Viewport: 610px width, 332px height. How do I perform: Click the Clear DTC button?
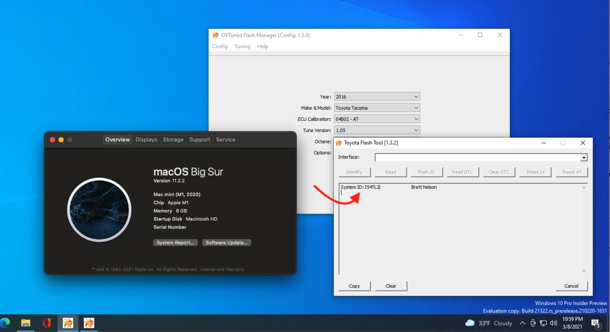point(499,172)
